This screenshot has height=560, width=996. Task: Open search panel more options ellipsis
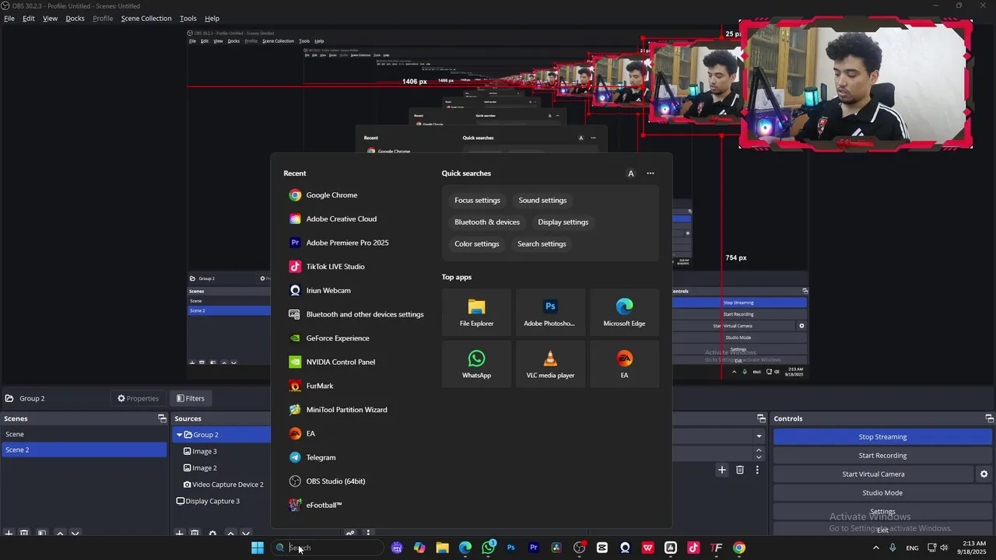651,173
